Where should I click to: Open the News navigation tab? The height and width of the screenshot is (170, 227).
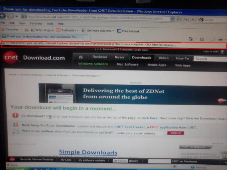[x=120, y=57]
